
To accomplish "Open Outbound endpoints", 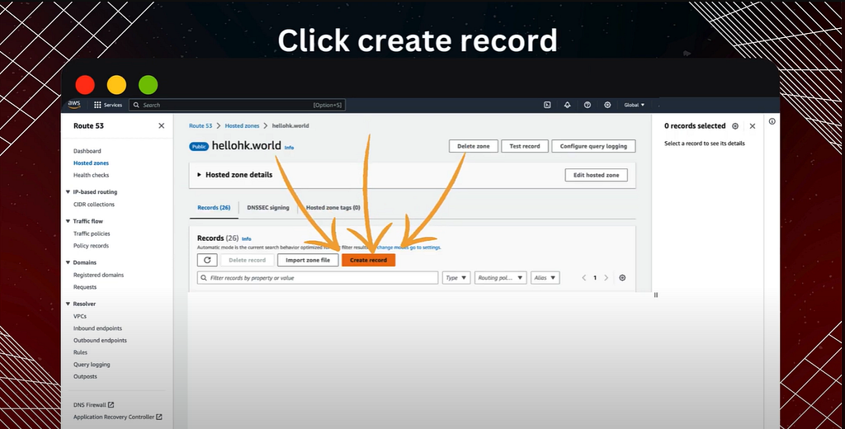I will coord(100,341).
